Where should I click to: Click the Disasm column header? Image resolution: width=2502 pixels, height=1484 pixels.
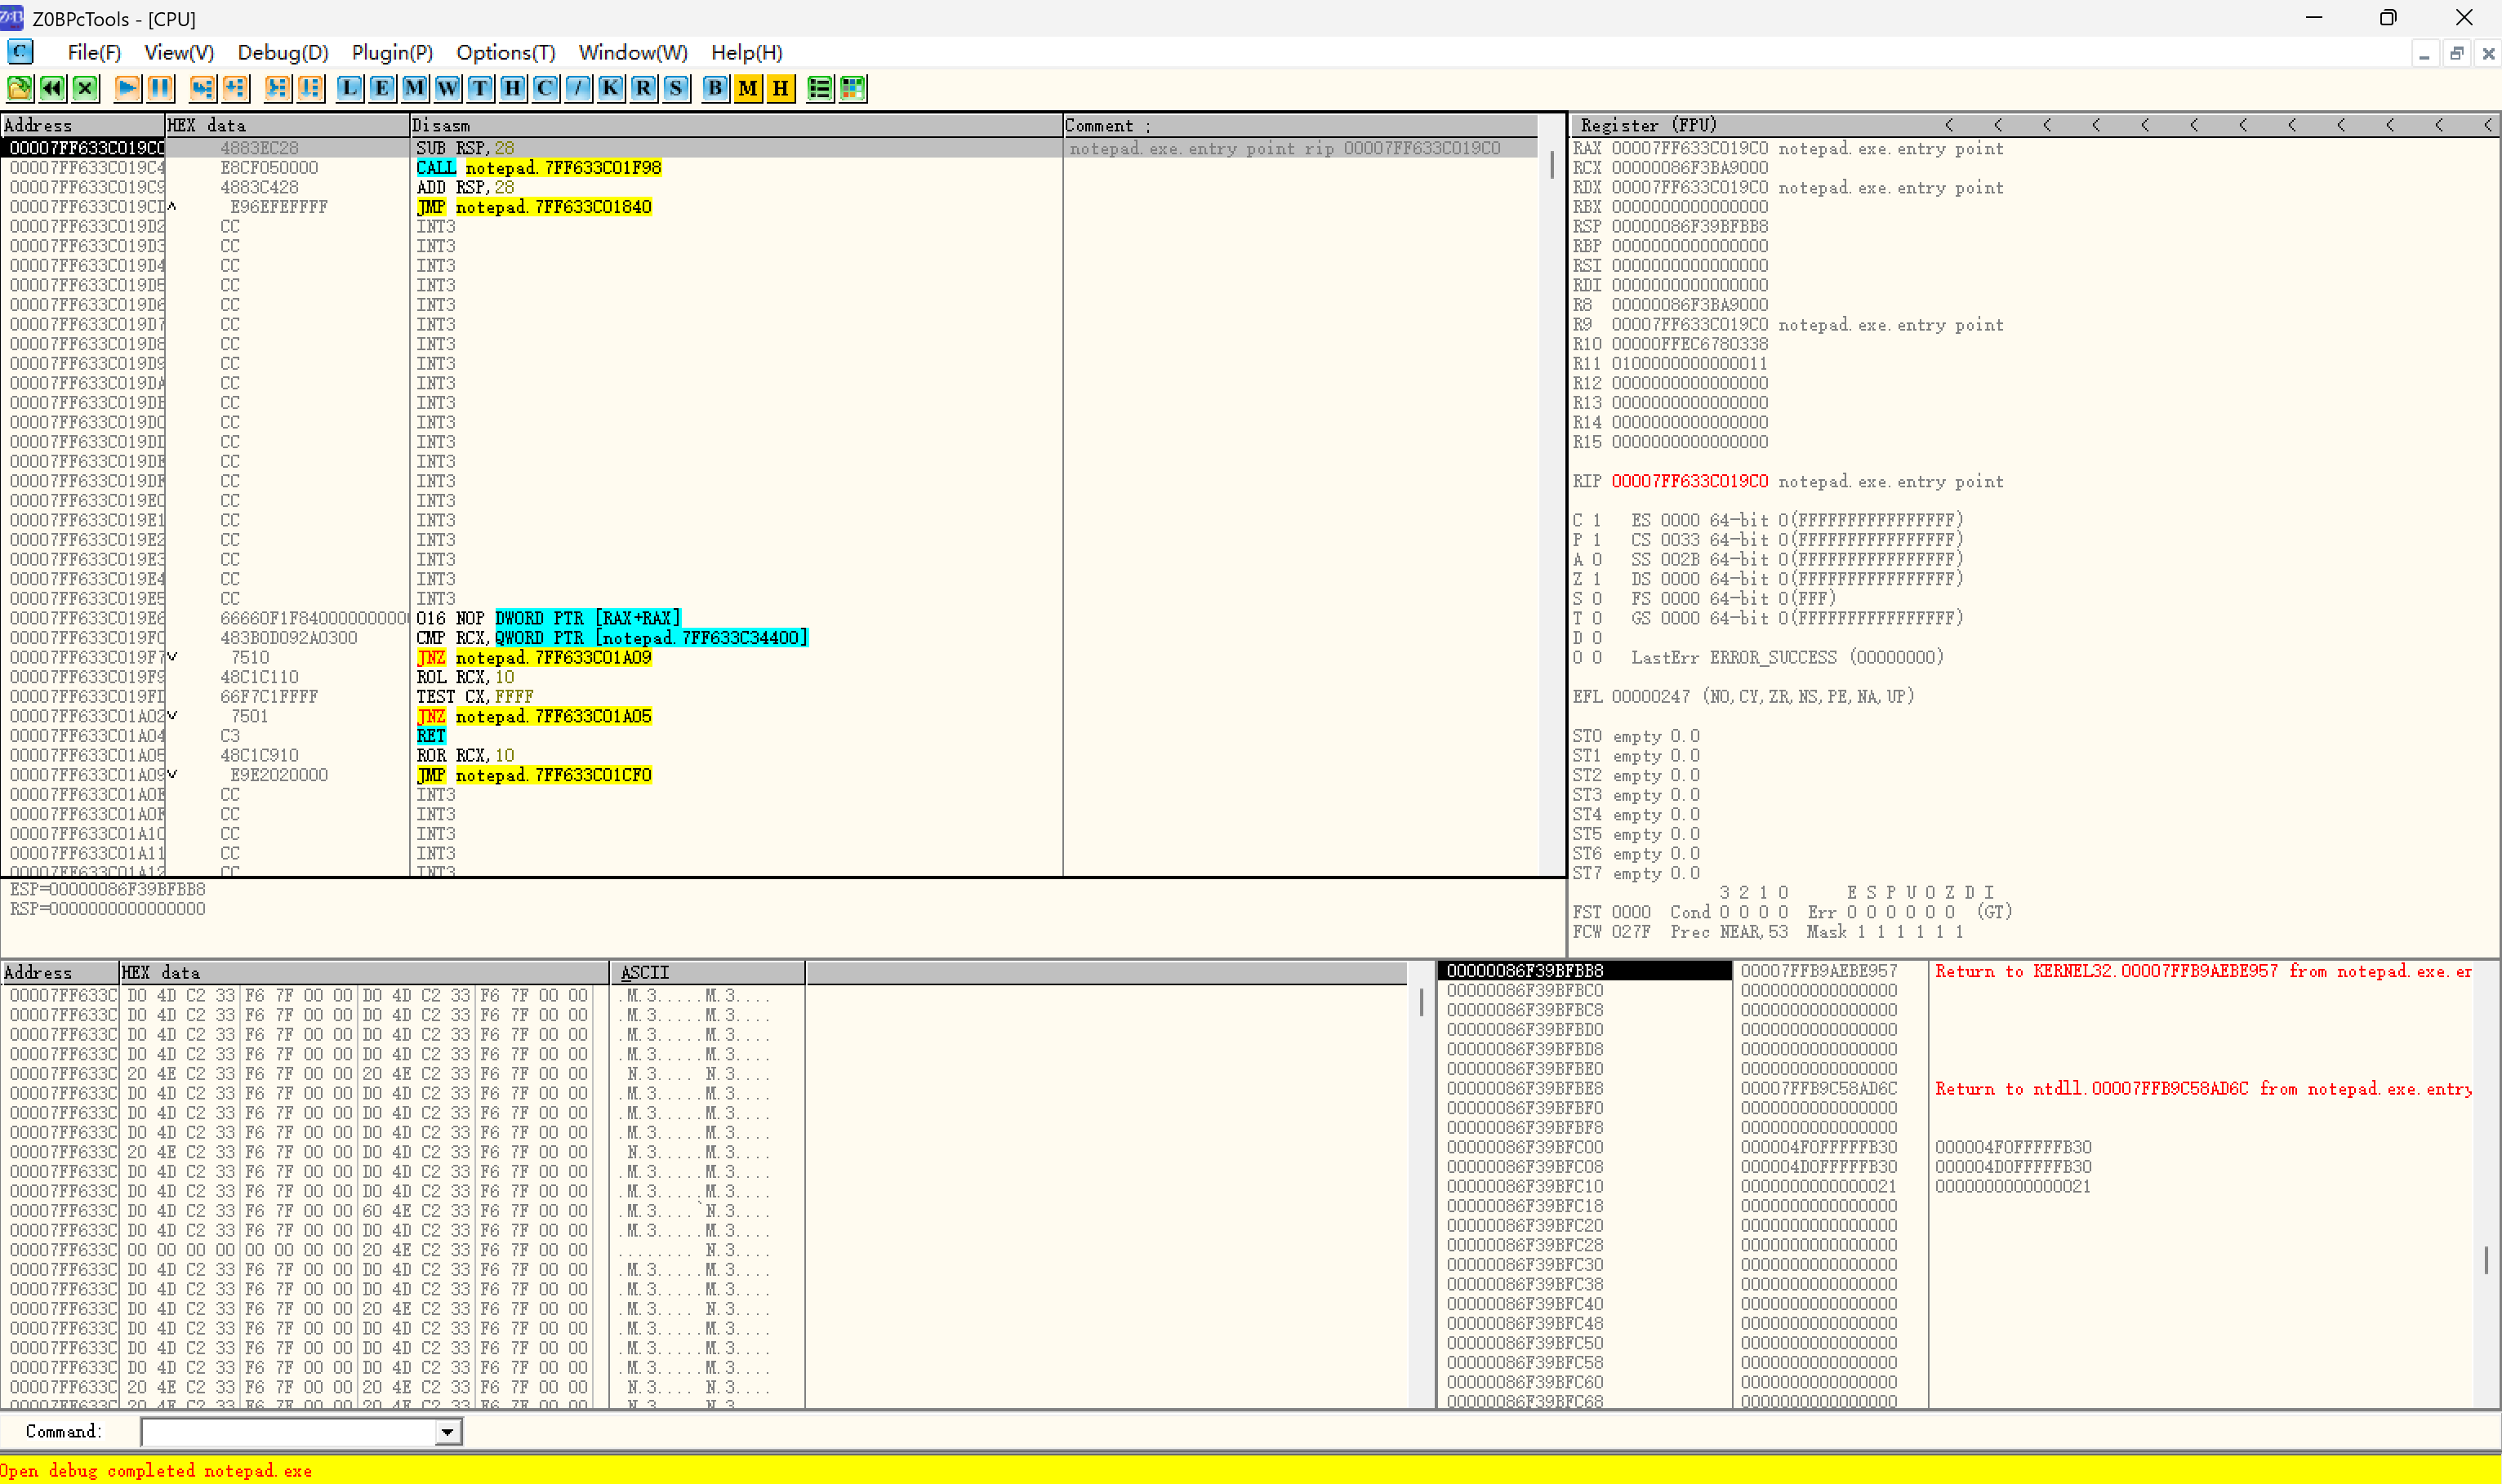tap(735, 125)
